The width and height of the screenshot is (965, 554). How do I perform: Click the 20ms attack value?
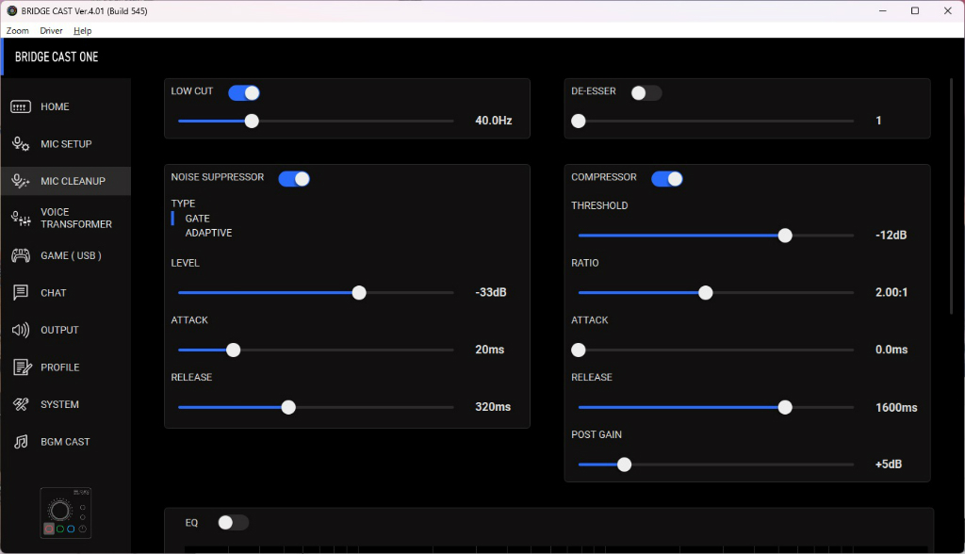pos(489,350)
